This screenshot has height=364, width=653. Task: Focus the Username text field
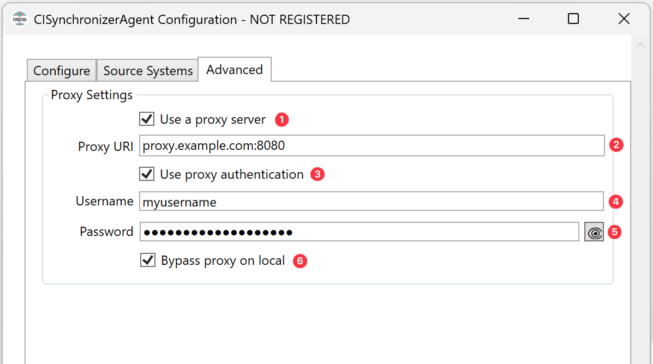(x=371, y=202)
